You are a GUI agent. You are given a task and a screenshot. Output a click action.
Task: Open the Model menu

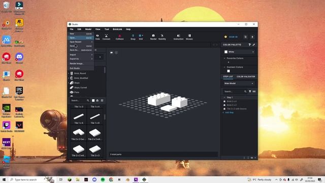(88, 29)
